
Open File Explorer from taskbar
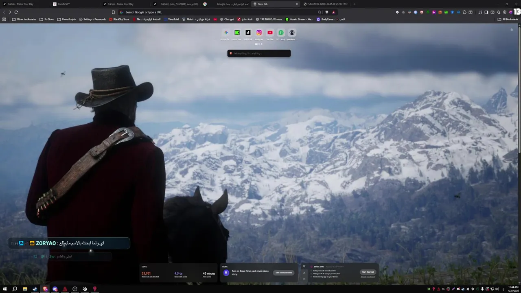(x=25, y=289)
